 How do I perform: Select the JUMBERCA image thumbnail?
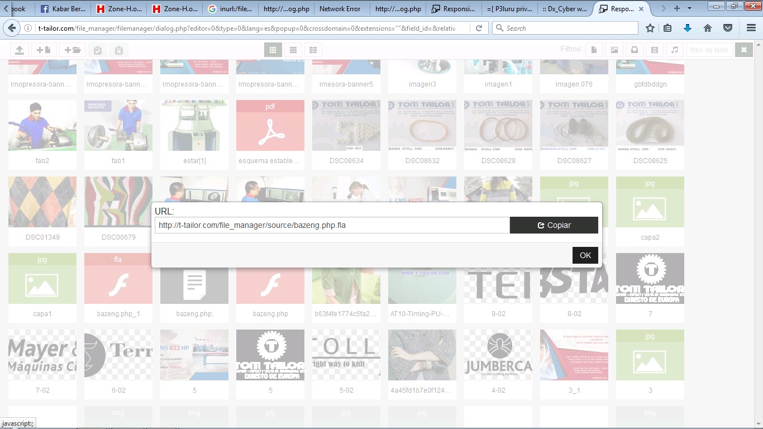click(498, 354)
